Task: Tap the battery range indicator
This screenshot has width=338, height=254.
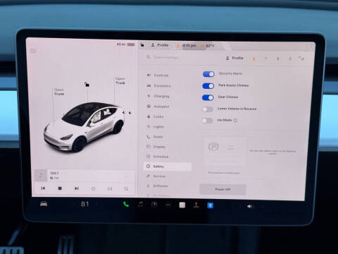Action: point(126,44)
